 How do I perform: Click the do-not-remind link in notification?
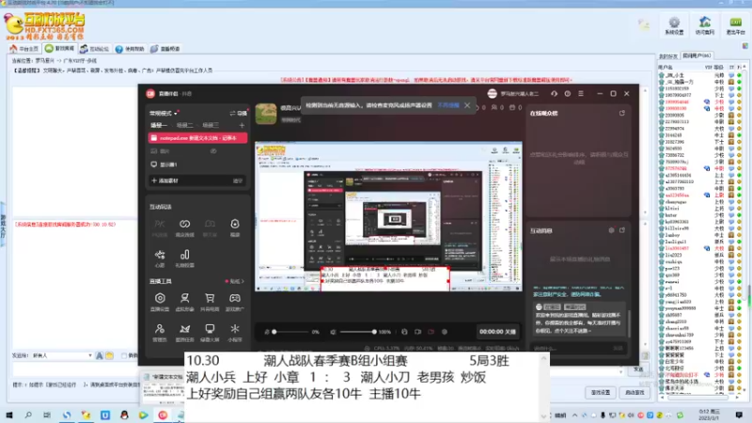tap(449, 105)
